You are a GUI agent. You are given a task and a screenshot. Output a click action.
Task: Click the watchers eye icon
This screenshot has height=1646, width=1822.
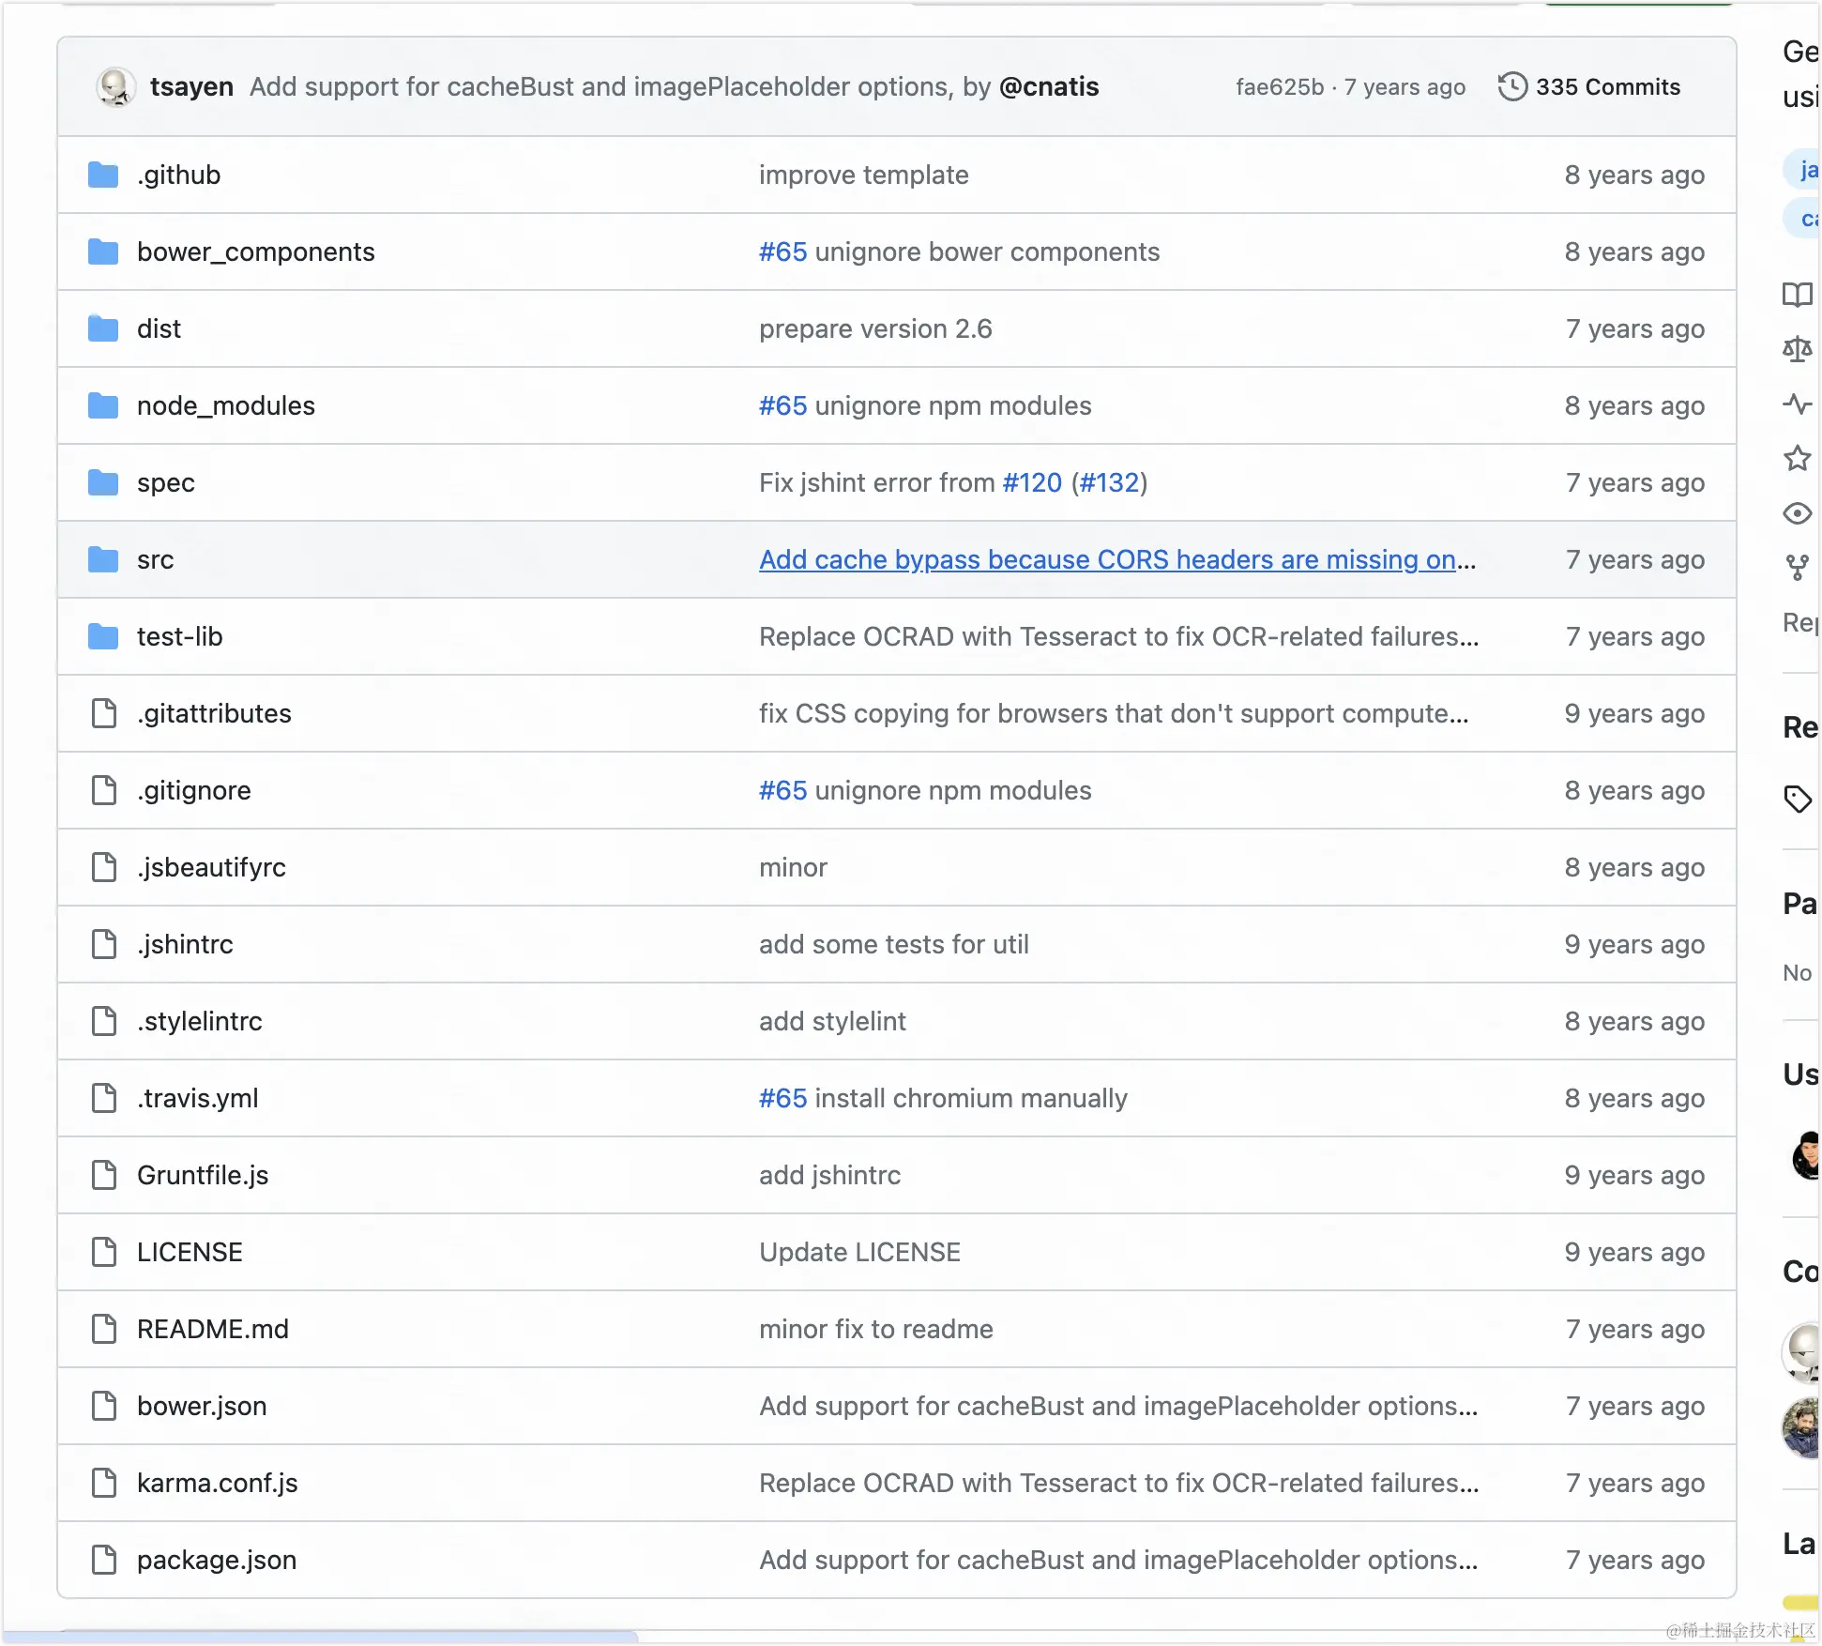(x=1797, y=513)
